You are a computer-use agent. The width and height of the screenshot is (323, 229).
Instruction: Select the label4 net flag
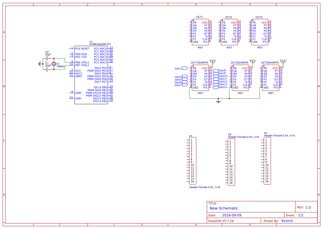[x=185, y=77]
